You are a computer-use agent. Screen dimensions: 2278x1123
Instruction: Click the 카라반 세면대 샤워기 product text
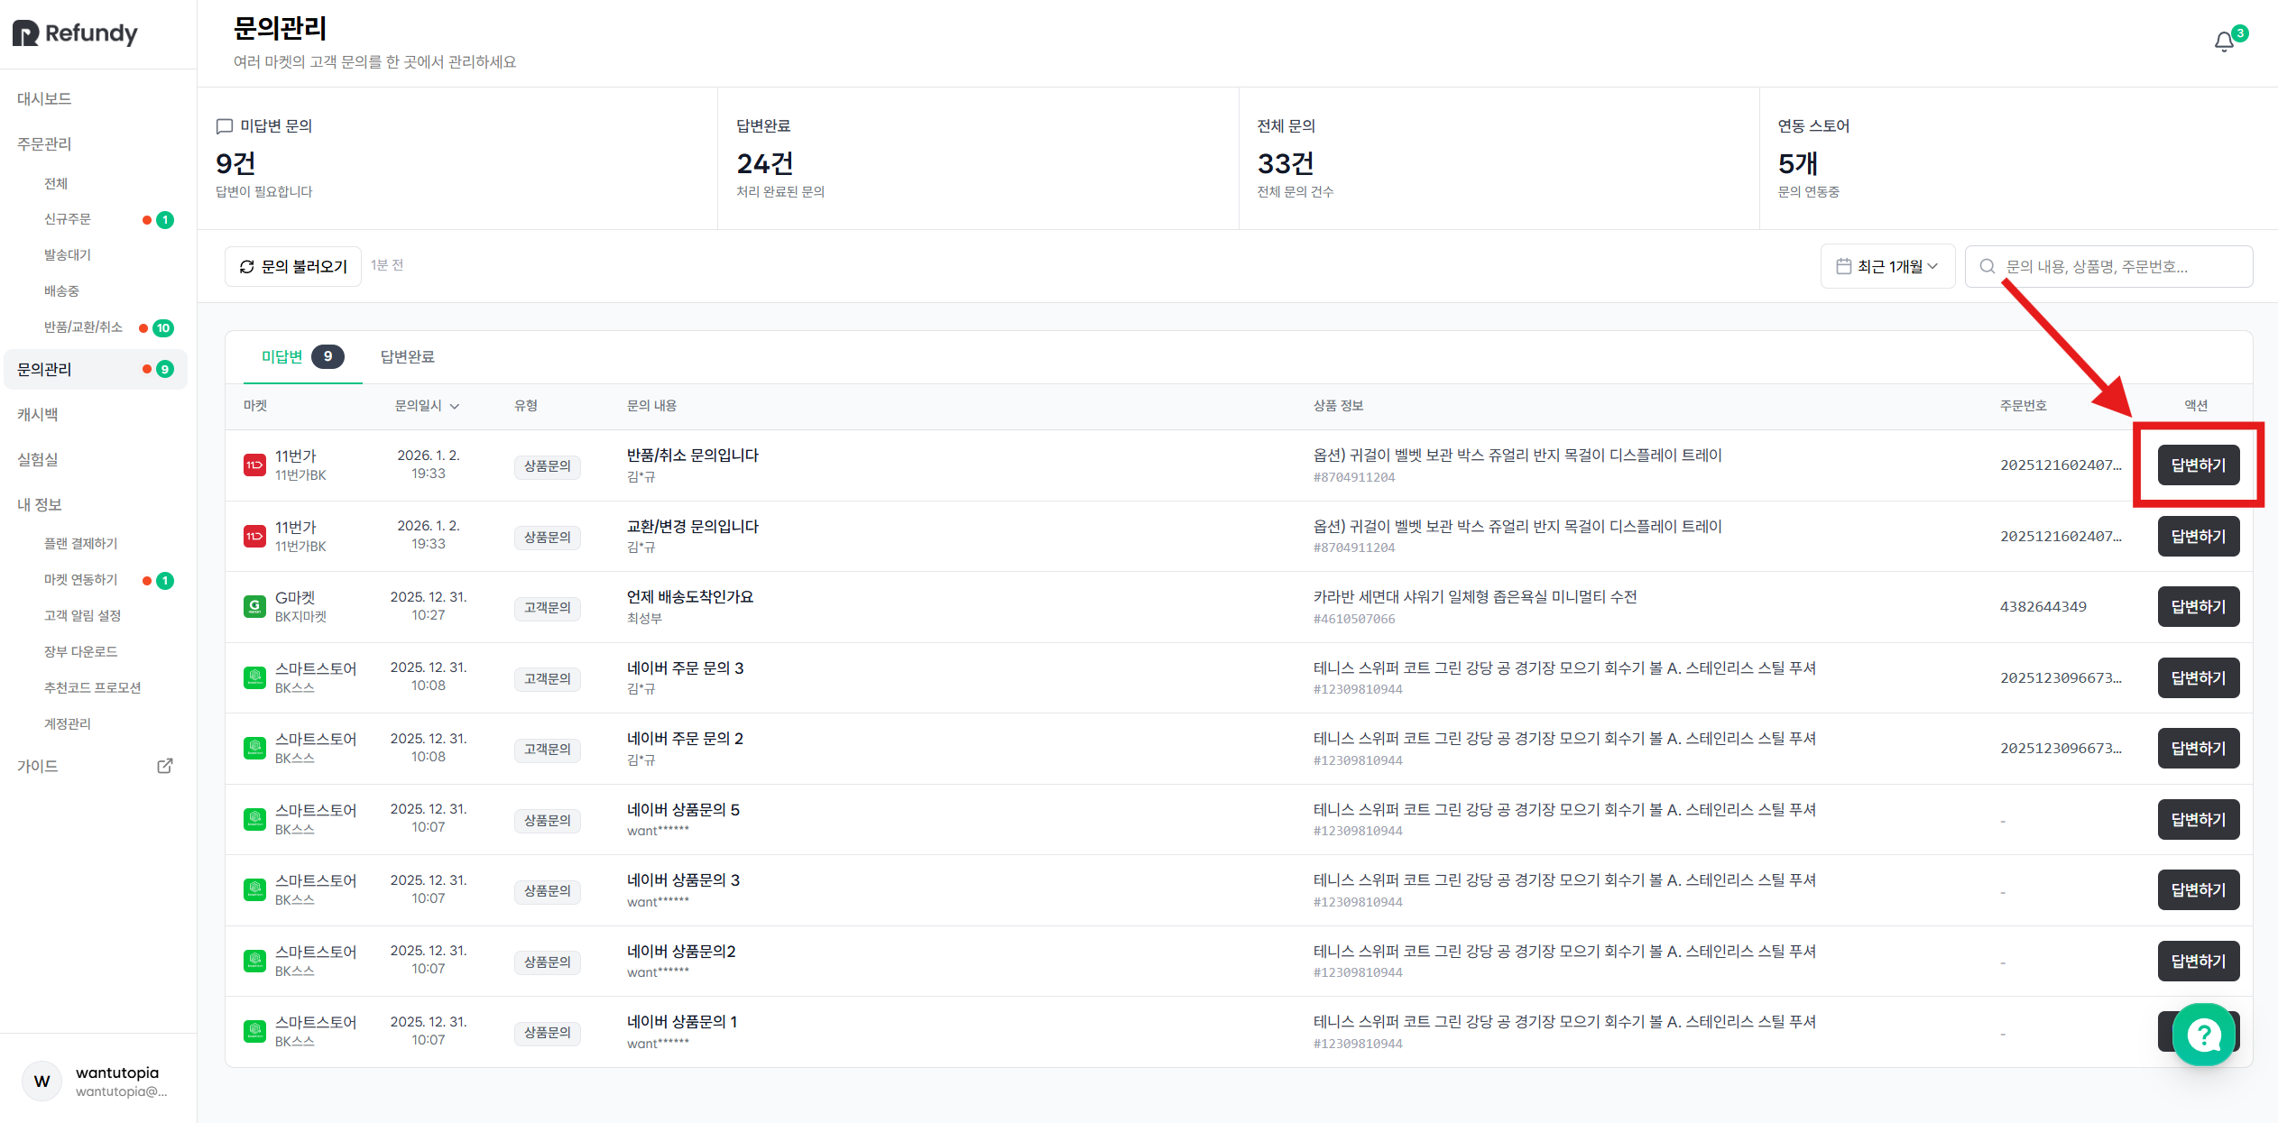coord(1475,597)
